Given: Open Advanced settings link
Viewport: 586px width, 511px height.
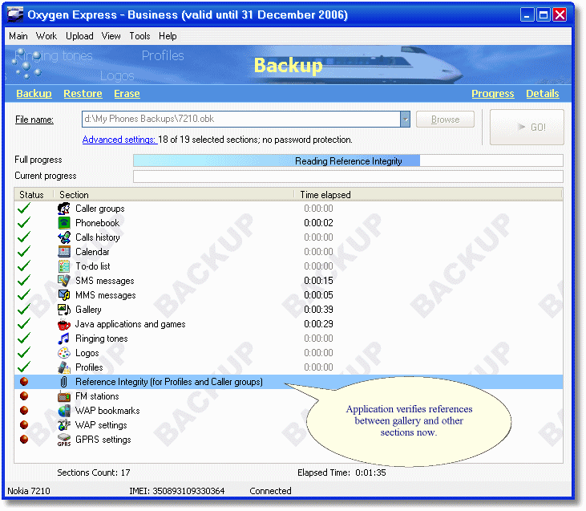Looking at the screenshot, I should [x=119, y=140].
